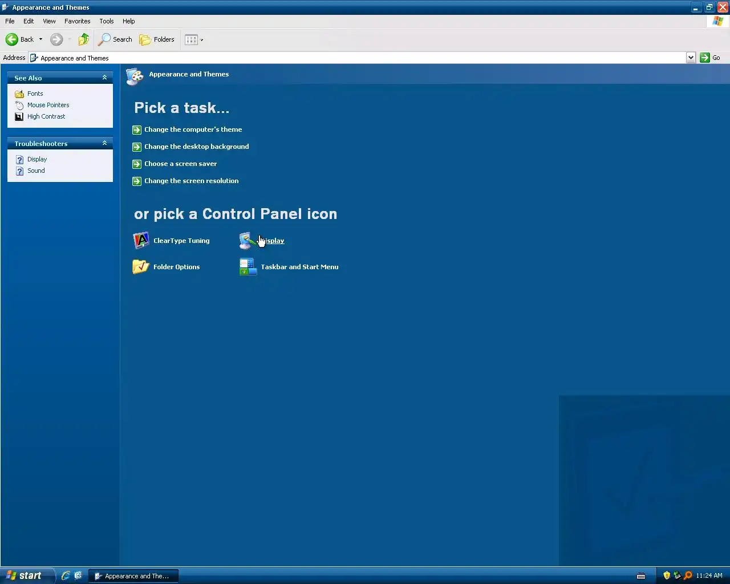Click the Sound troubleshooter help icon
The image size is (730, 584).
[x=19, y=171]
